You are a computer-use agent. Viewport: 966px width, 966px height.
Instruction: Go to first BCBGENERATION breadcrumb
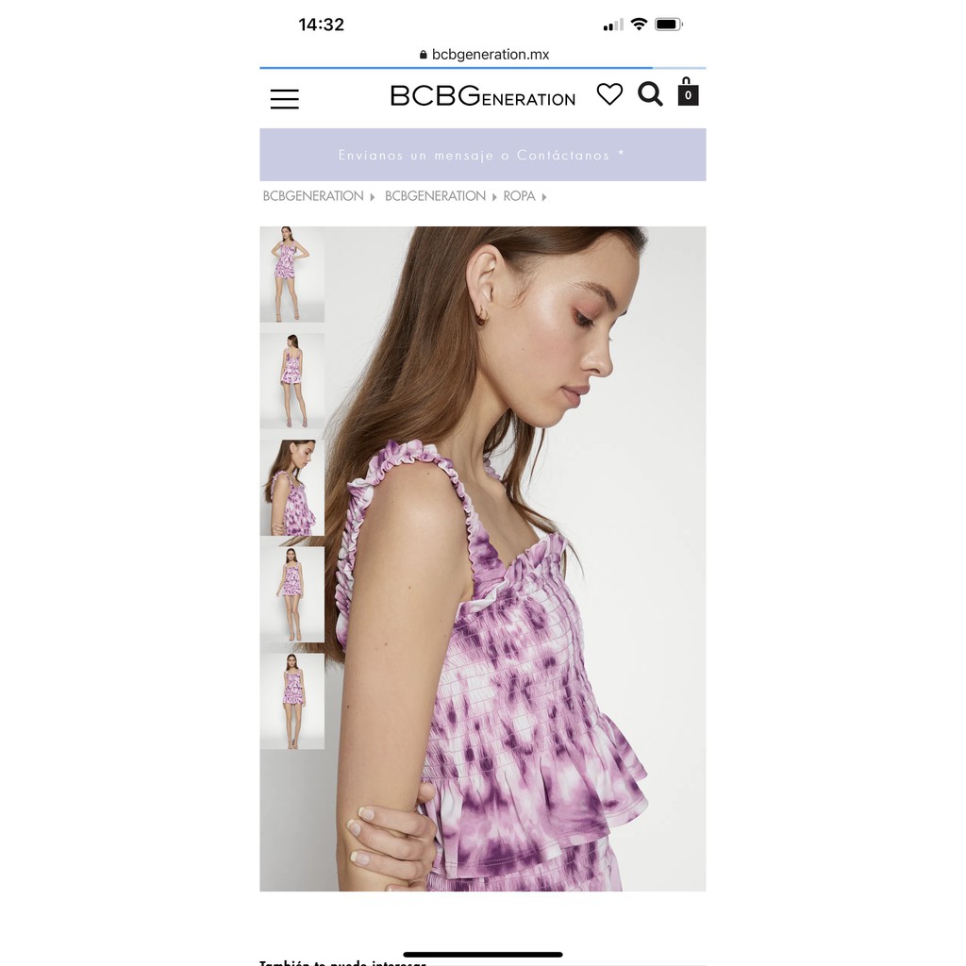313,196
